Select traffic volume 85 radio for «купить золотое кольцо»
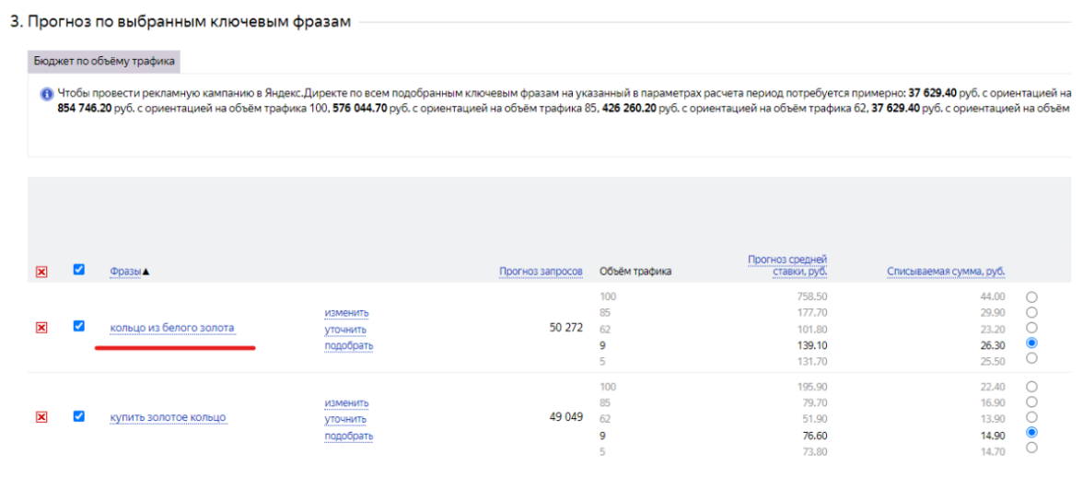Viewport: 1083px width, 489px height. tap(1031, 402)
